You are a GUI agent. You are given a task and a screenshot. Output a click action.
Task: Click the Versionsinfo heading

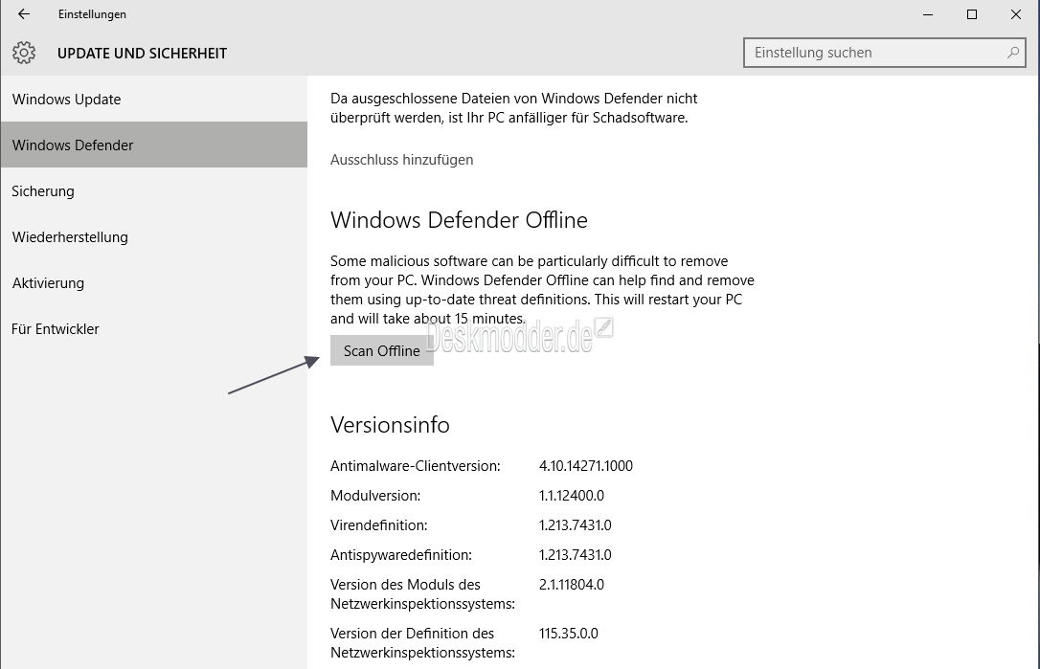390,425
